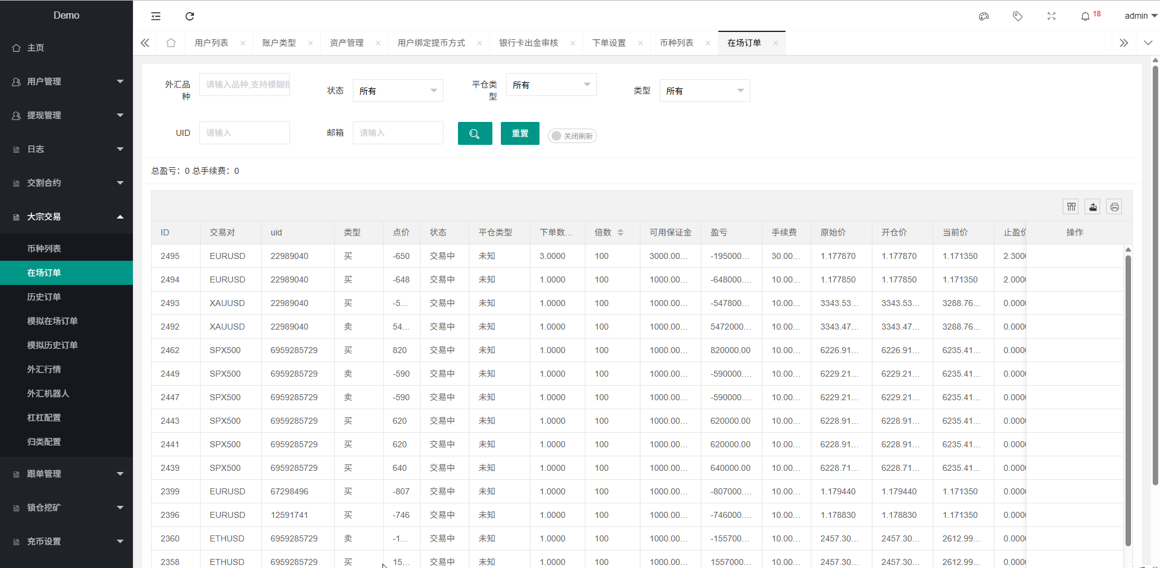
Task: Click the table vertical scrollbar
Action: tap(1127, 398)
